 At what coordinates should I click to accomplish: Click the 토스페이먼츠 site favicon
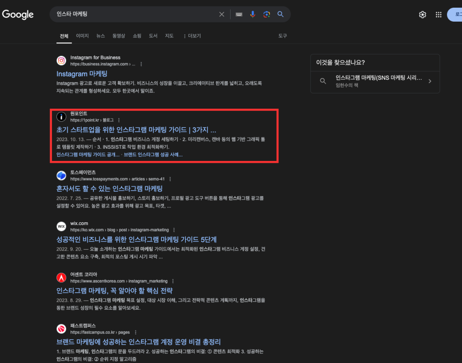pos(61,176)
